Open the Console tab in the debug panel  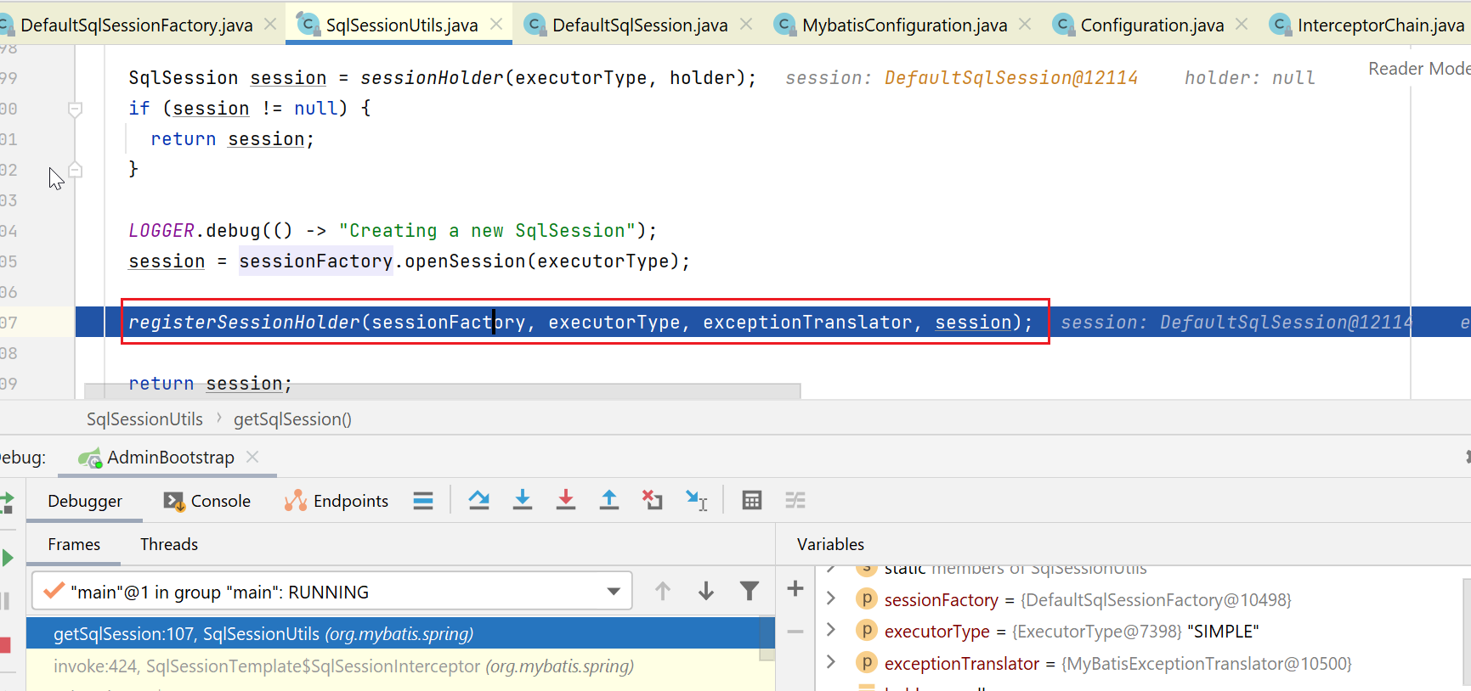[x=209, y=501]
